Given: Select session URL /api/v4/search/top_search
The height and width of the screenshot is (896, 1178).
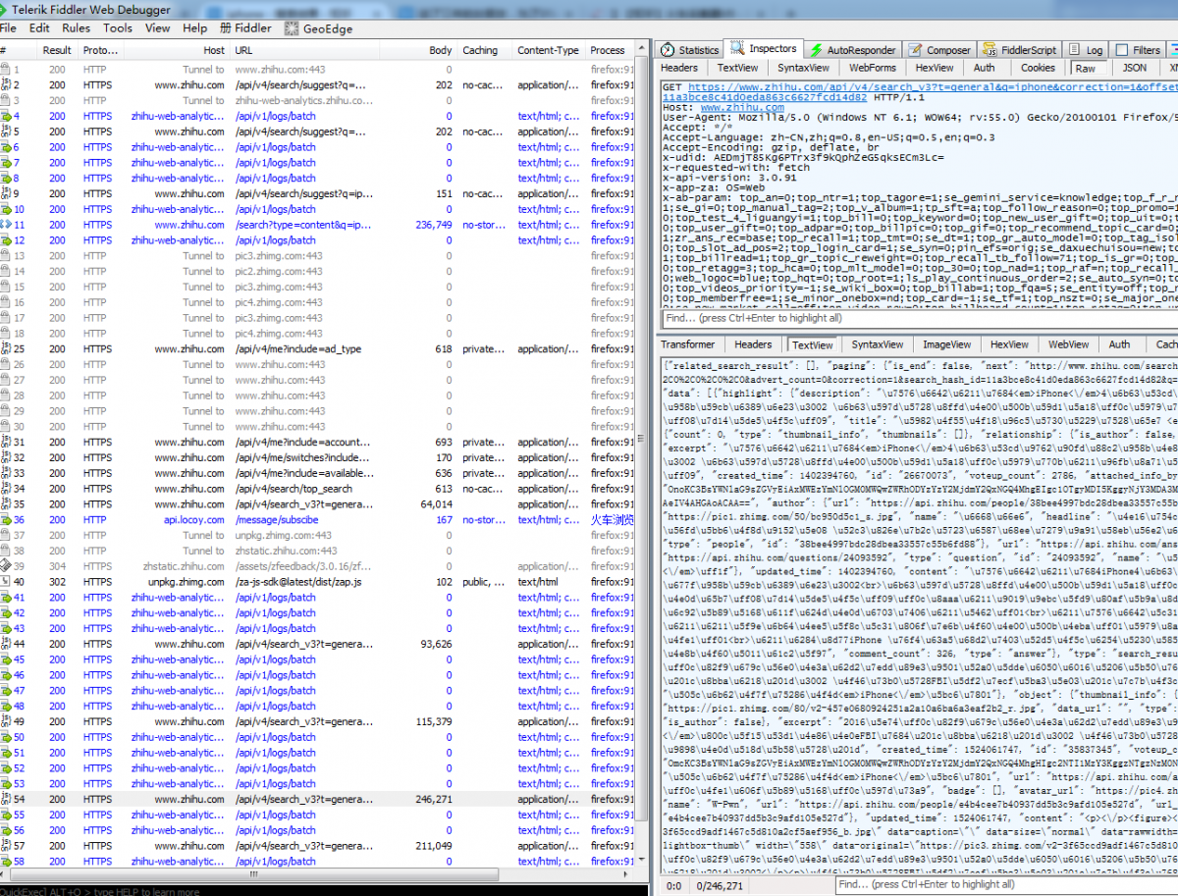Looking at the screenshot, I should (318, 489).
